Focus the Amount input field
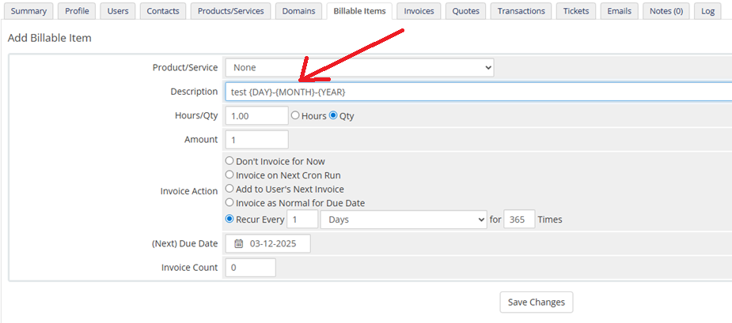 click(x=256, y=140)
